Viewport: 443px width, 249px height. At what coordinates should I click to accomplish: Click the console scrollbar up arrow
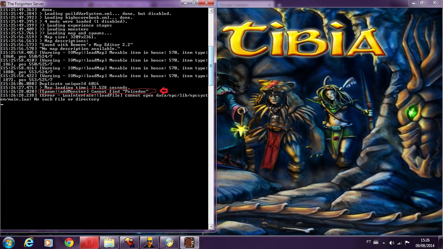(211, 10)
